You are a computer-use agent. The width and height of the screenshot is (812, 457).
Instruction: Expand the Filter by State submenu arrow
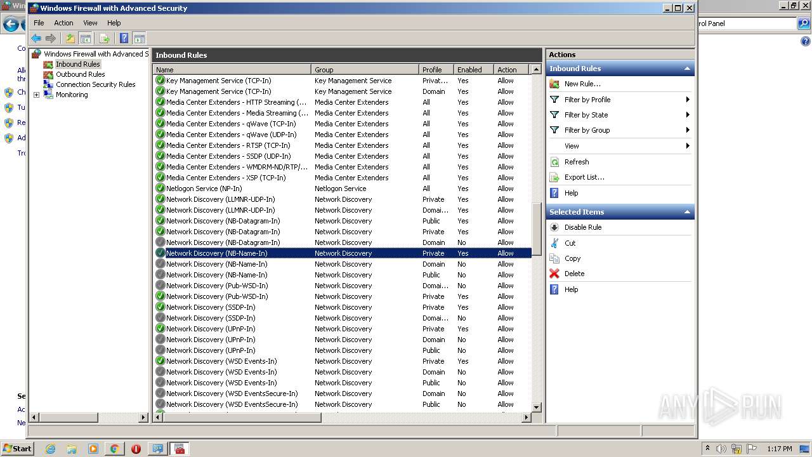click(x=688, y=115)
